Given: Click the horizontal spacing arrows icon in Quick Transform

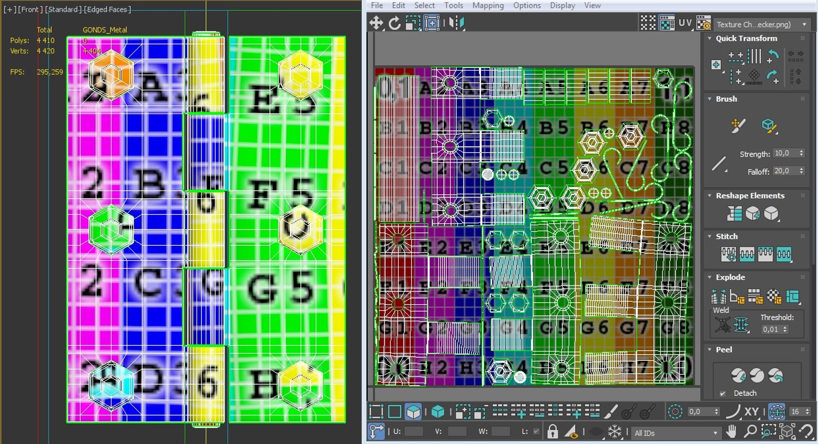Looking at the screenshot, I should click(x=795, y=56).
